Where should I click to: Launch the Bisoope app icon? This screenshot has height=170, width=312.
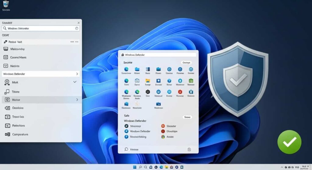(x=158, y=81)
